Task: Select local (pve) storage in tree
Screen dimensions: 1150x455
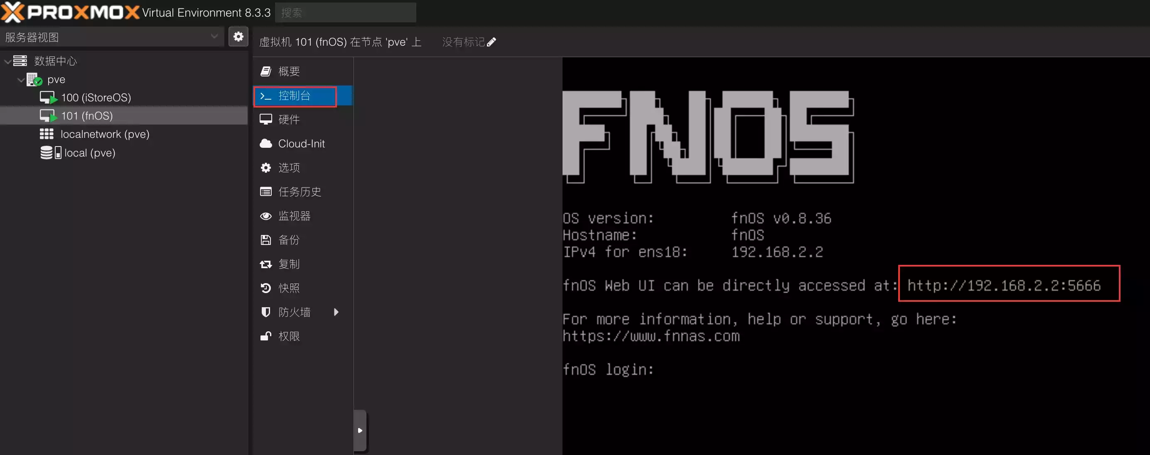Action: pos(89,153)
